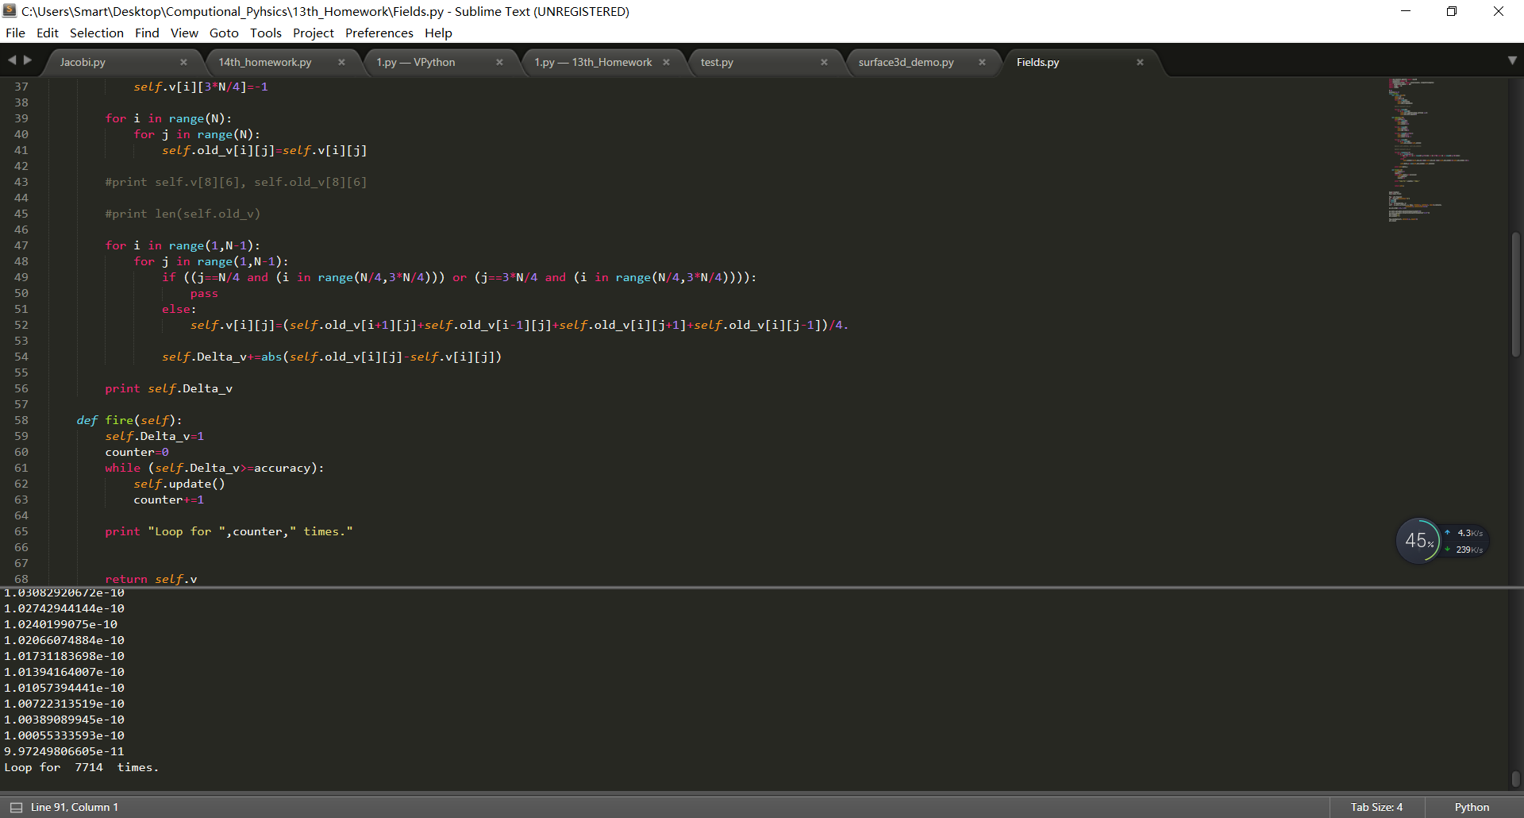
Task: Open the Edit menu
Action: pos(48,33)
